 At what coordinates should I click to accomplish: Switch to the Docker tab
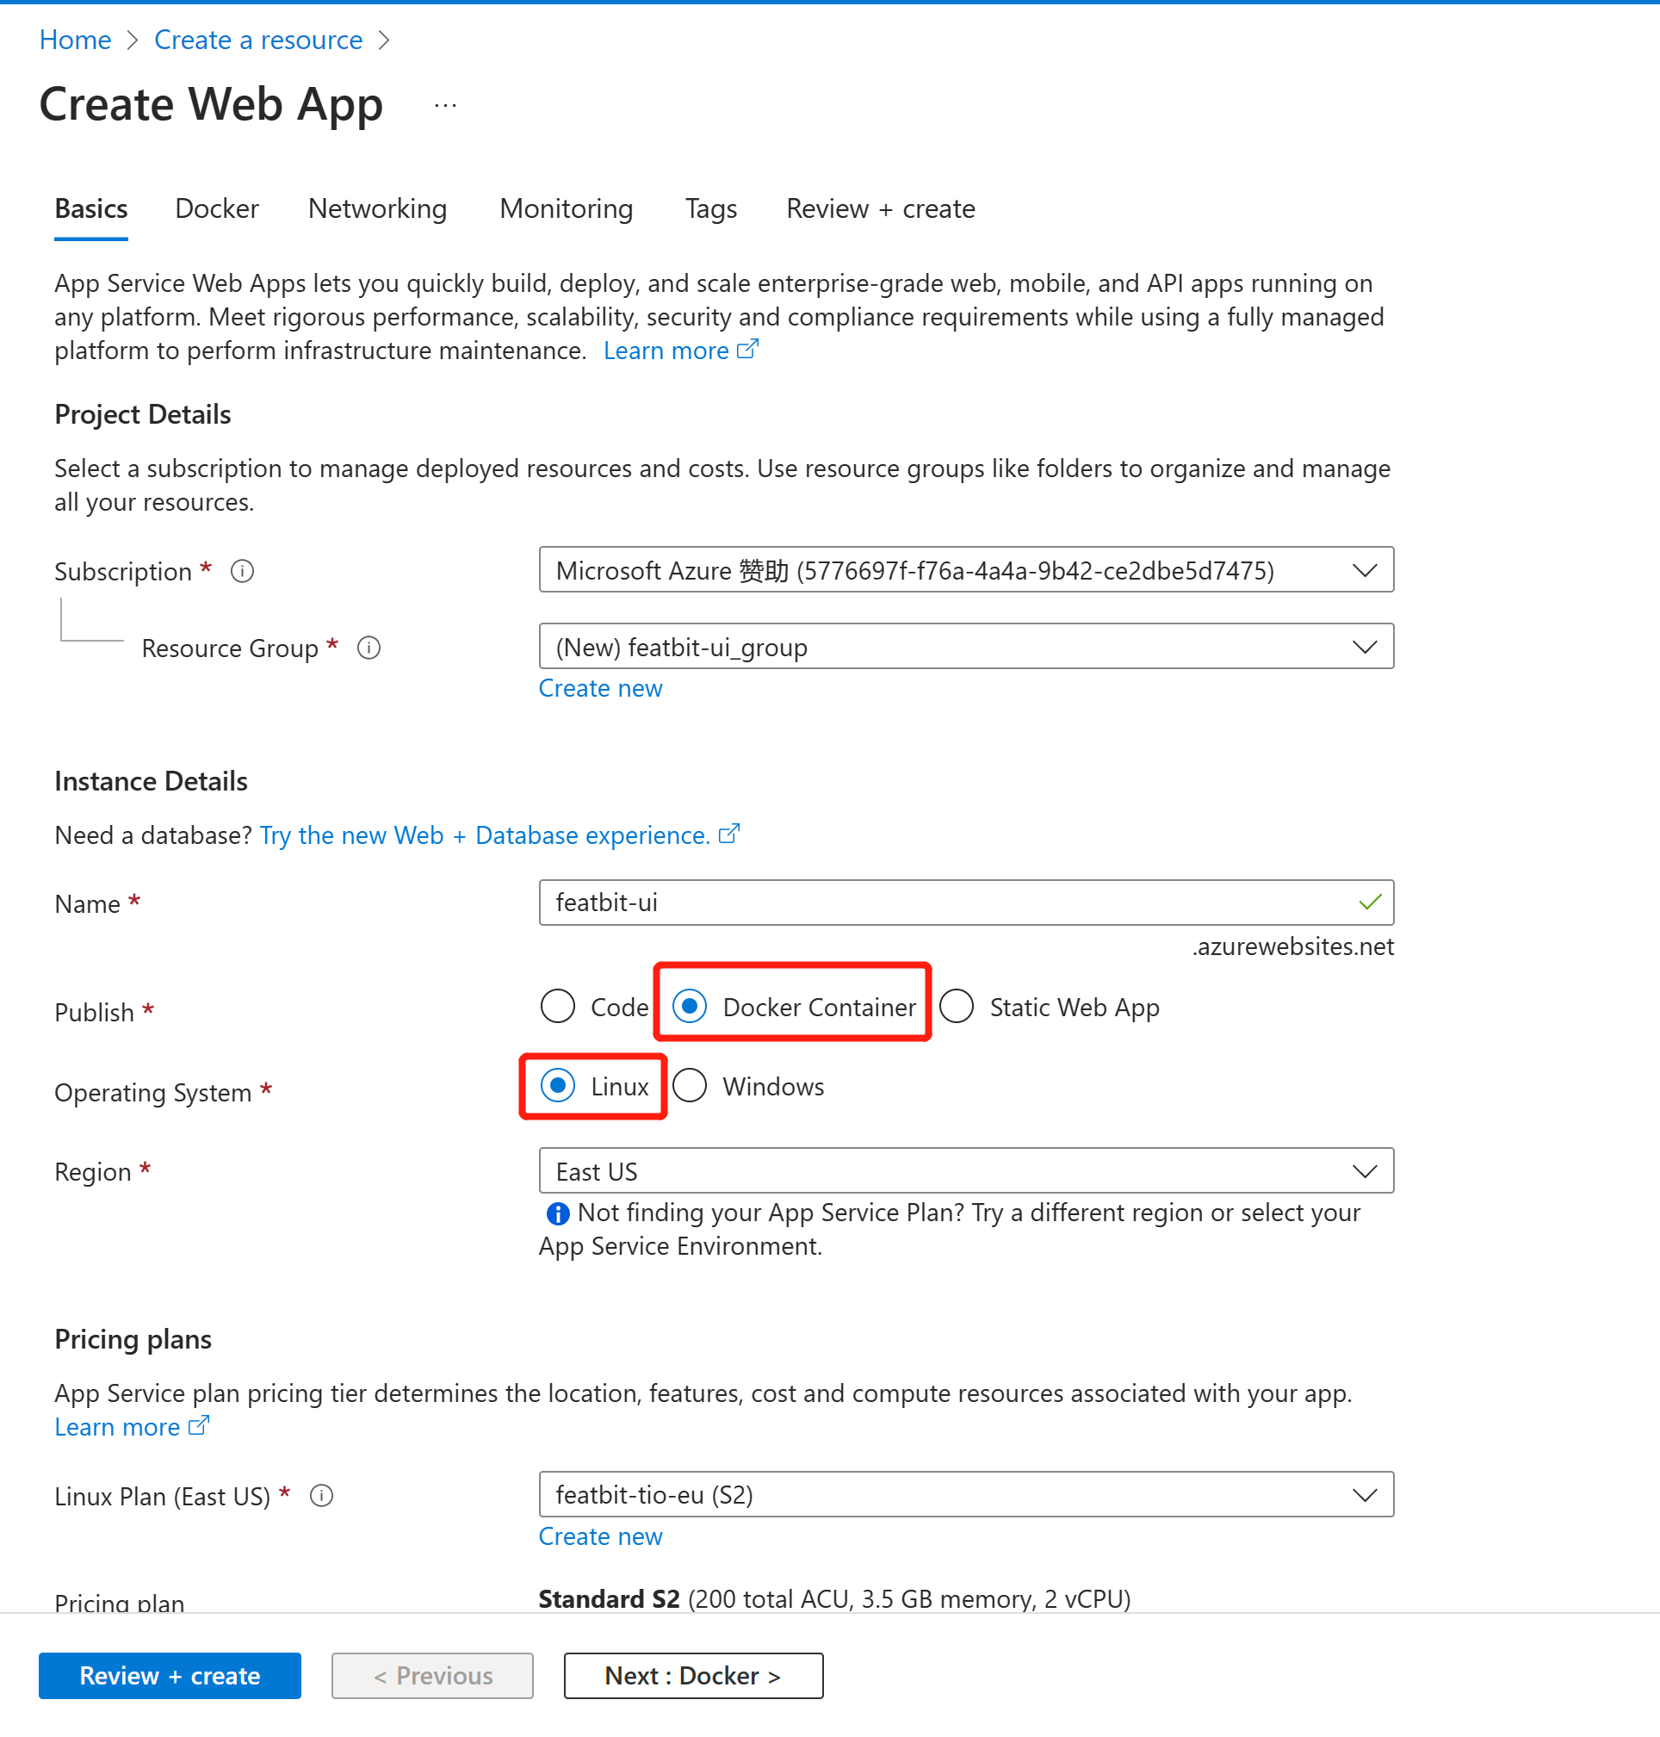(217, 208)
